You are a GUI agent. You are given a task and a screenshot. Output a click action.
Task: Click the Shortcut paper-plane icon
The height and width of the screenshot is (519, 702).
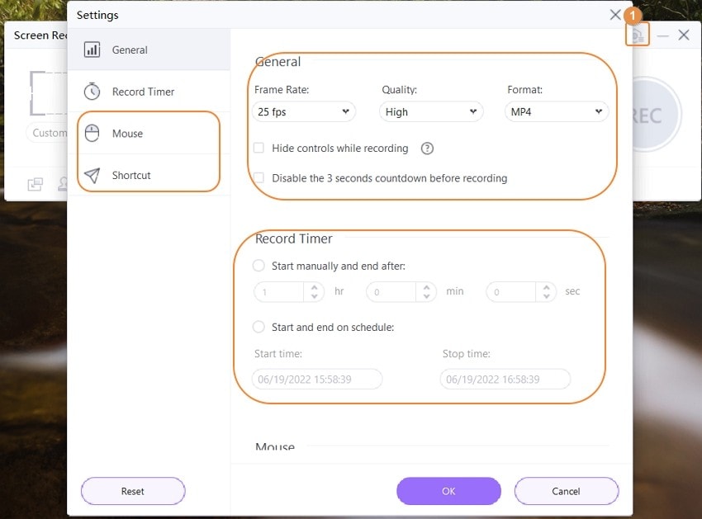[92, 176]
